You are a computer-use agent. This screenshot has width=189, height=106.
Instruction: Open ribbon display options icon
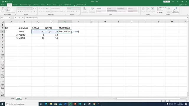173,1
